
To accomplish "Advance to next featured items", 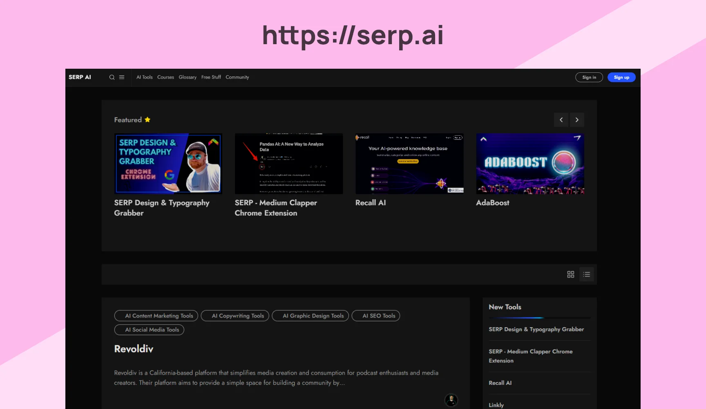I will click(577, 120).
